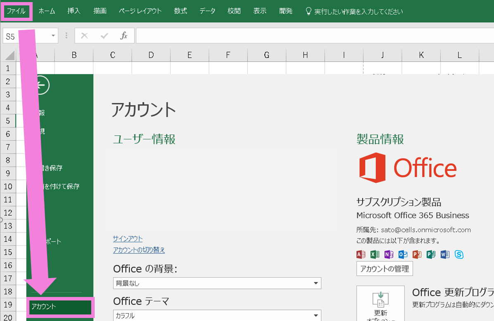Click the アカウントの管理 button
This screenshot has height=321, width=494.
[x=385, y=269]
